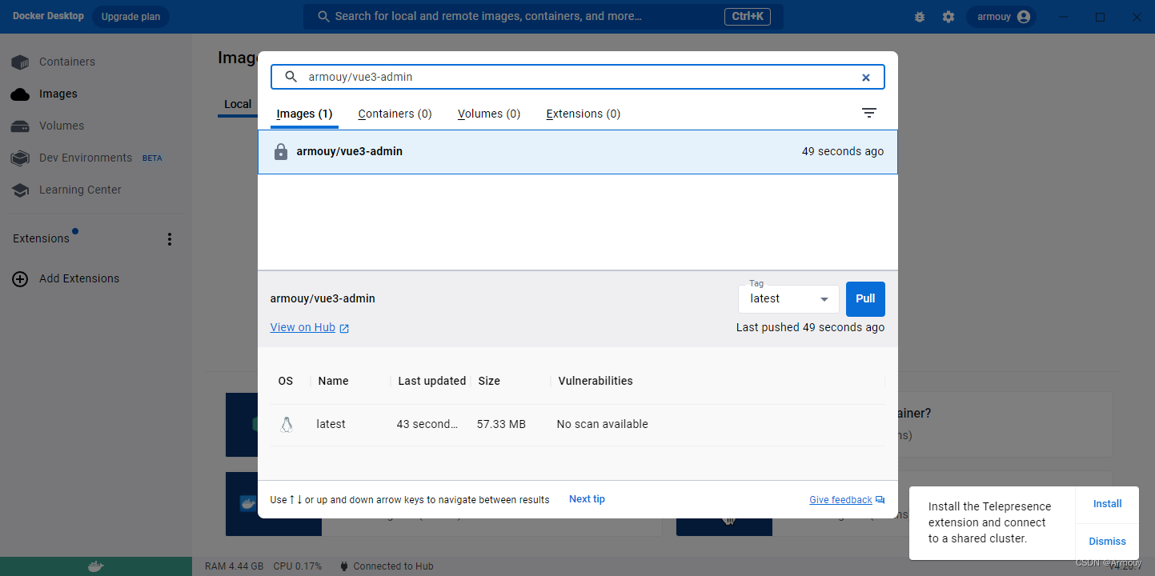Switch to the Extensions (0) tab
This screenshot has height=576, width=1155.
point(583,114)
